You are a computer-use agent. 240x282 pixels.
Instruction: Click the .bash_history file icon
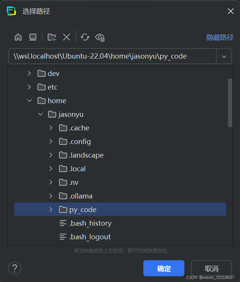tap(63, 223)
